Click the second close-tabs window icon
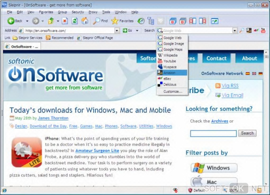270x195 pixels. [x=183, y=21]
